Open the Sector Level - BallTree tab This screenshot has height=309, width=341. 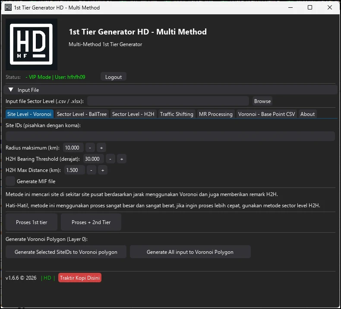coord(82,114)
